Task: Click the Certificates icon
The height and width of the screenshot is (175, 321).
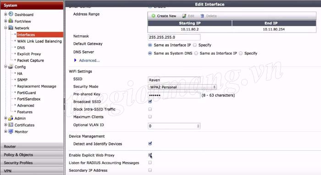Action: coord(11,125)
